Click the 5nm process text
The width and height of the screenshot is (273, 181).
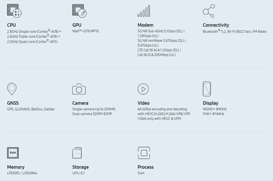point(141,173)
